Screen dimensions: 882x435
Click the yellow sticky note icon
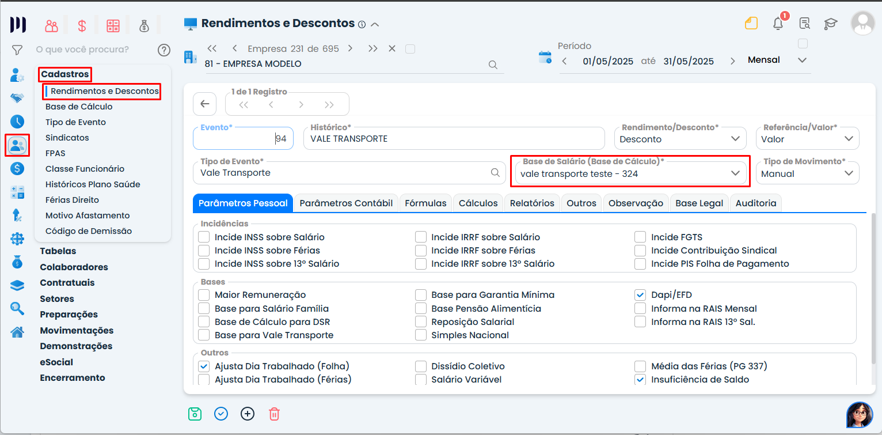(750, 24)
